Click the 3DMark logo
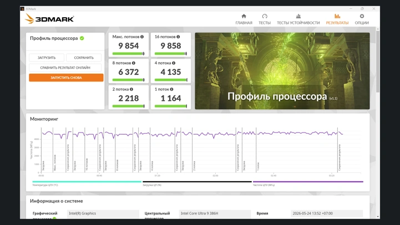 [49, 19]
